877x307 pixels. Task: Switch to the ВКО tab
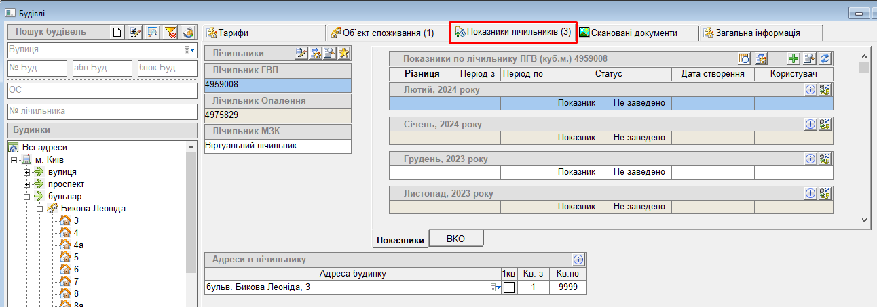pyautogui.click(x=455, y=238)
